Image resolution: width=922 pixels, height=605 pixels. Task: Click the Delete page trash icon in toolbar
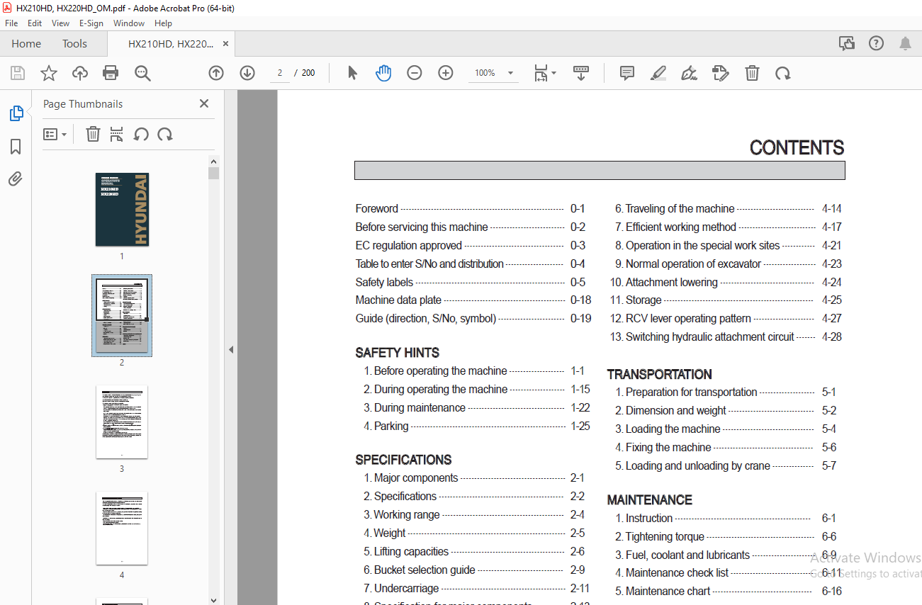tap(752, 73)
